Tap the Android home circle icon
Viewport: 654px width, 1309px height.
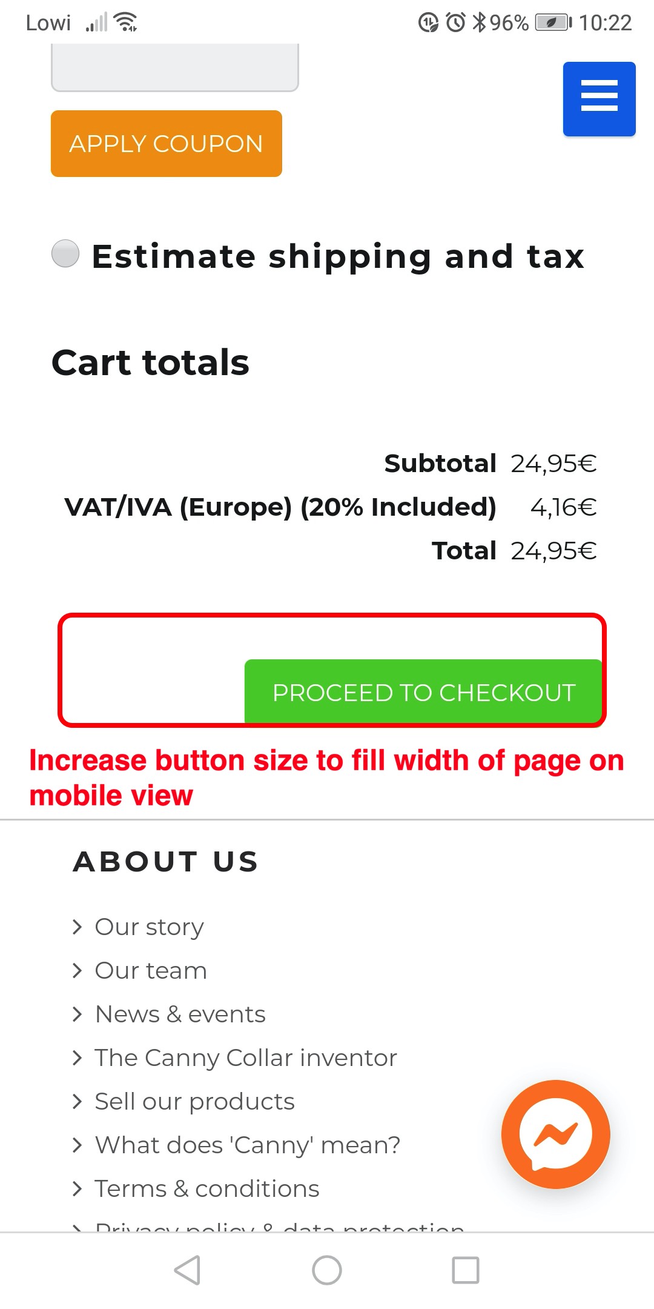point(327,1270)
